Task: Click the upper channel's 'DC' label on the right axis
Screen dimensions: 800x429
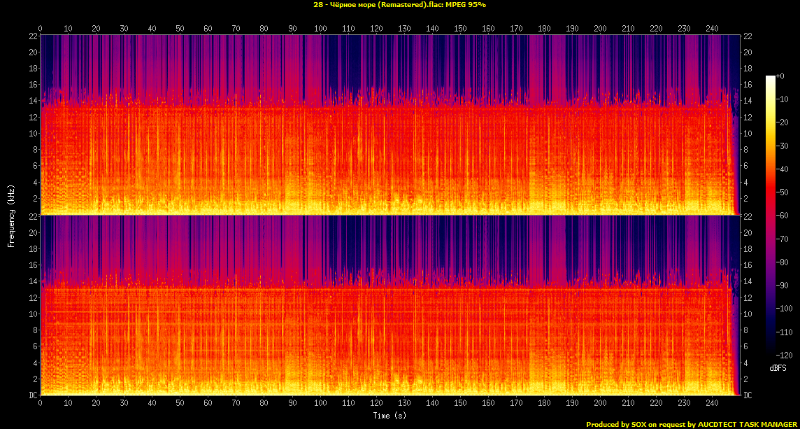Action: click(747, 212)
